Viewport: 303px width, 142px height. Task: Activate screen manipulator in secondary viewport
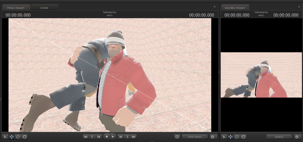tap(243, 137)
